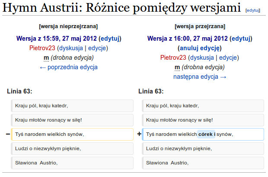Click the minus marker beside the removed line
The image size is (268, 177).
[x=8, y=135]
